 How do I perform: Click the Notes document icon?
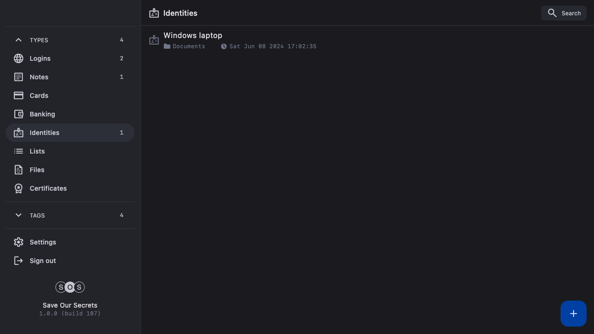[19, 77]
